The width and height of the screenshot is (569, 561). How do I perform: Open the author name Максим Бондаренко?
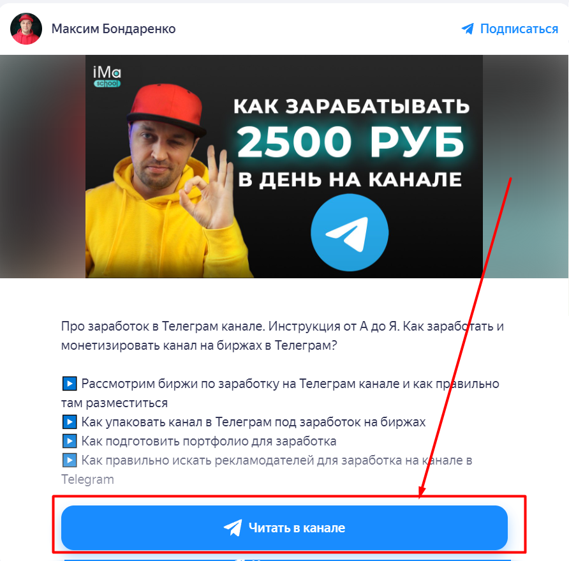(114, 29)
